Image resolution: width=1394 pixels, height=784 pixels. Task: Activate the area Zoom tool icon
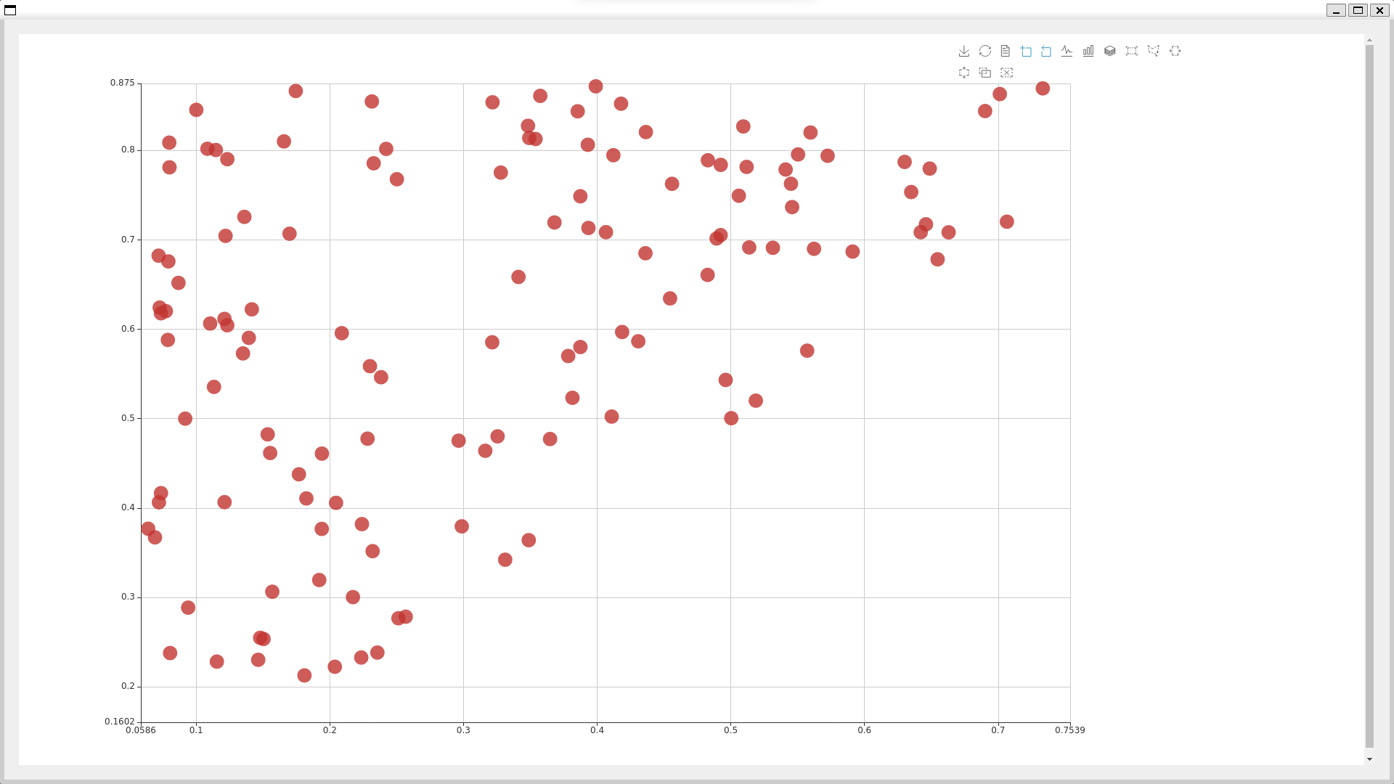(x=1026, y=51)
